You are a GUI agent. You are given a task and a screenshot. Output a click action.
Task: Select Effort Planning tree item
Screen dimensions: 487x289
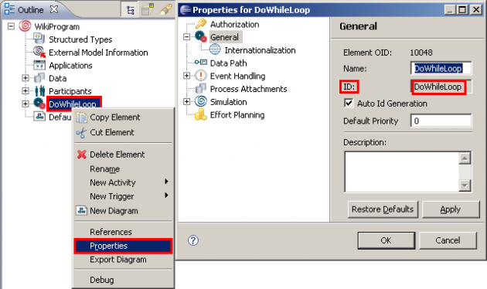coord(237,115)
